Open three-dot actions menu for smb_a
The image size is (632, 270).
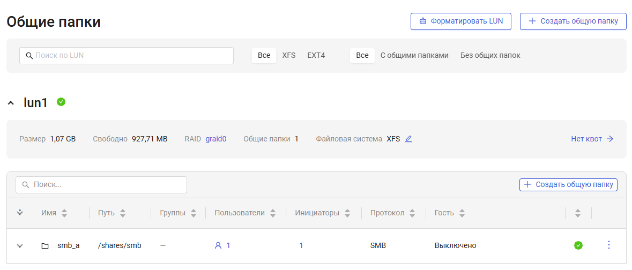(x=608, y=245)
